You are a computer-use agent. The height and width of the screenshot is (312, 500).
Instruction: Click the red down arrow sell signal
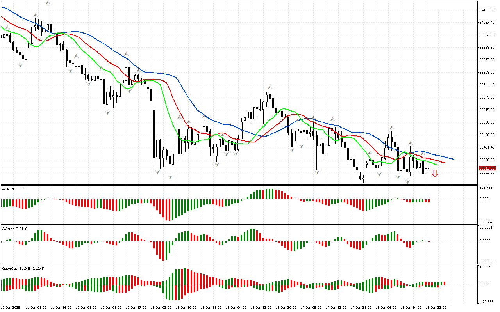click(435, 174)
